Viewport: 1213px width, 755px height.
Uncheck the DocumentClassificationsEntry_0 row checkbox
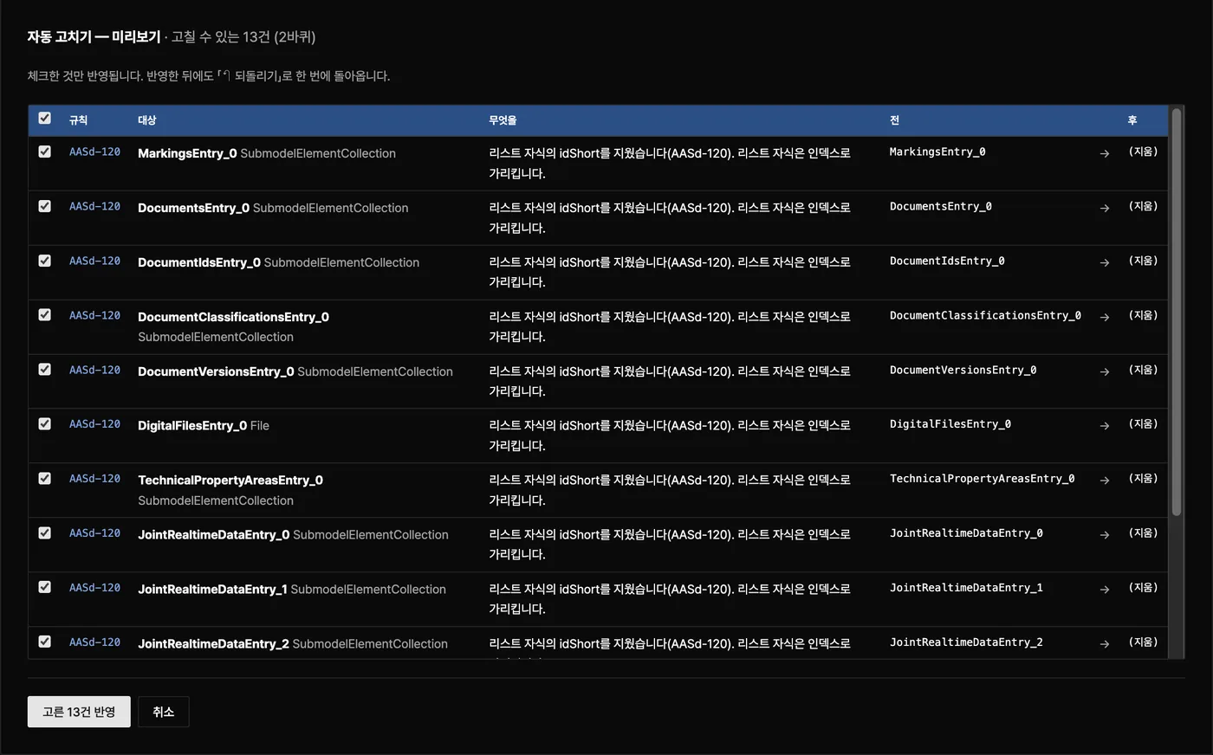coord(45,315)
